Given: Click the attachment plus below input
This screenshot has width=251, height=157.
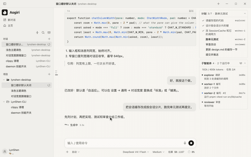Looking at the screenshot, I should coord(67,152).
